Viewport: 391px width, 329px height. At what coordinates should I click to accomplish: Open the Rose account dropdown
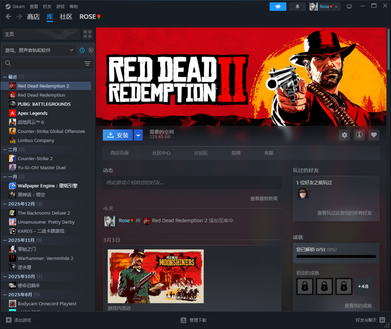pyautogui.click(x=325, y=6)
